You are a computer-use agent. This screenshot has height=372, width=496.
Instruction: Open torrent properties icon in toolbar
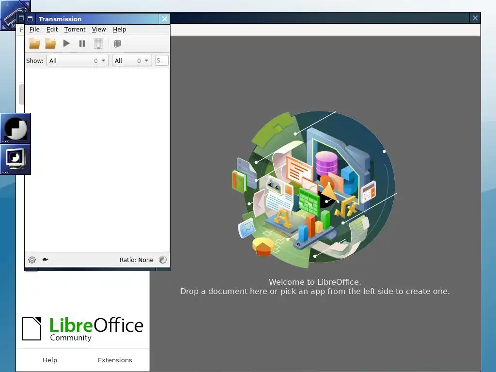(117, 44)
